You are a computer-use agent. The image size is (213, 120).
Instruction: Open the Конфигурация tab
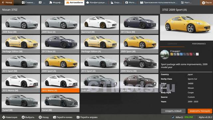coord(97,3)
